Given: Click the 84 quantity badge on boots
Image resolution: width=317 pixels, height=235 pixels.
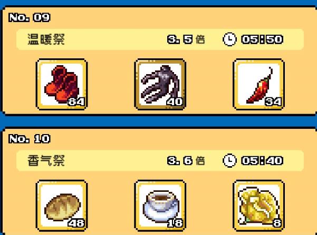Looking at the screenshot, I should click(x=76, y=102).
